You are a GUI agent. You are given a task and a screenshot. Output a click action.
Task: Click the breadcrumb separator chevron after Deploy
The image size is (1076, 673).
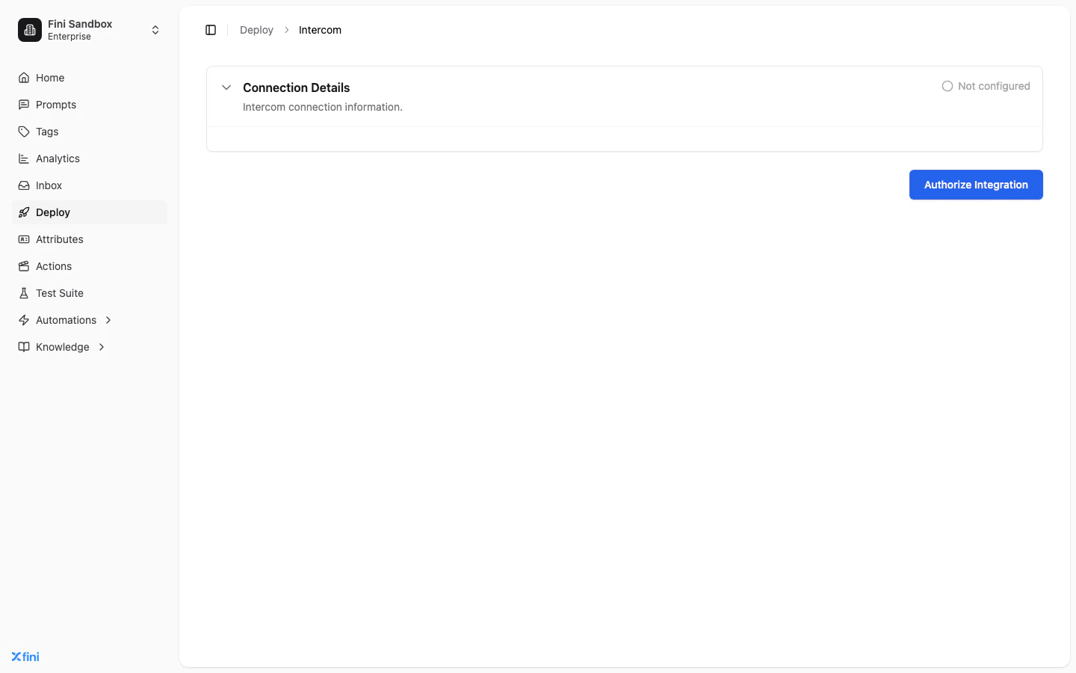pyautogui.click(x=286, y=30)
